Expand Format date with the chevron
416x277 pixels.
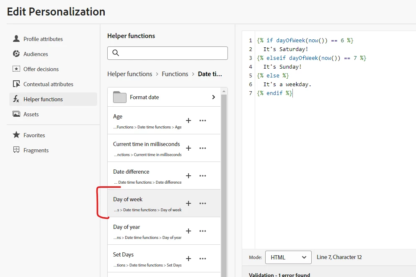(x=213, y=97)
